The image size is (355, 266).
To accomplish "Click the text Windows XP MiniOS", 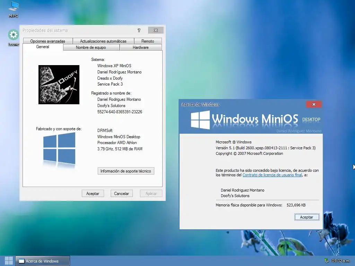I will pyautogui.click(x=114, y=66).
